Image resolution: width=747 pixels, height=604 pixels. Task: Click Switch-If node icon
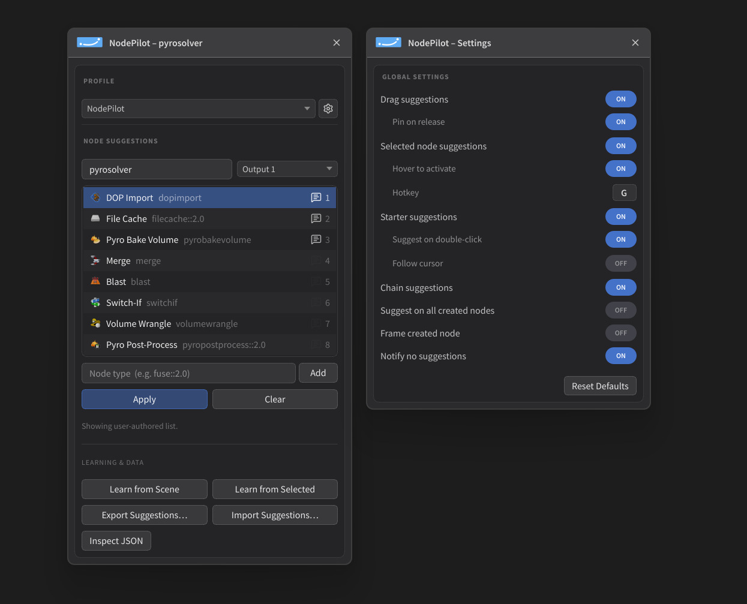point(95,302)
